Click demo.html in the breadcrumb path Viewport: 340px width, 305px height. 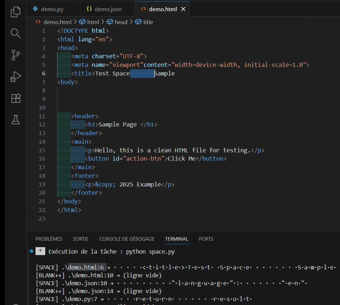point(57,22)
